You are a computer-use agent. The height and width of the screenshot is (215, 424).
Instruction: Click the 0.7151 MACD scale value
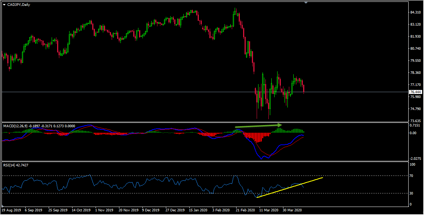point(415,125)
